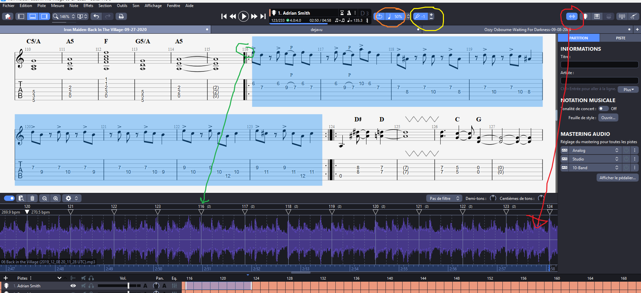Open the Plus dropdown button
Screen dimensions: 641x293
[628, 89]
